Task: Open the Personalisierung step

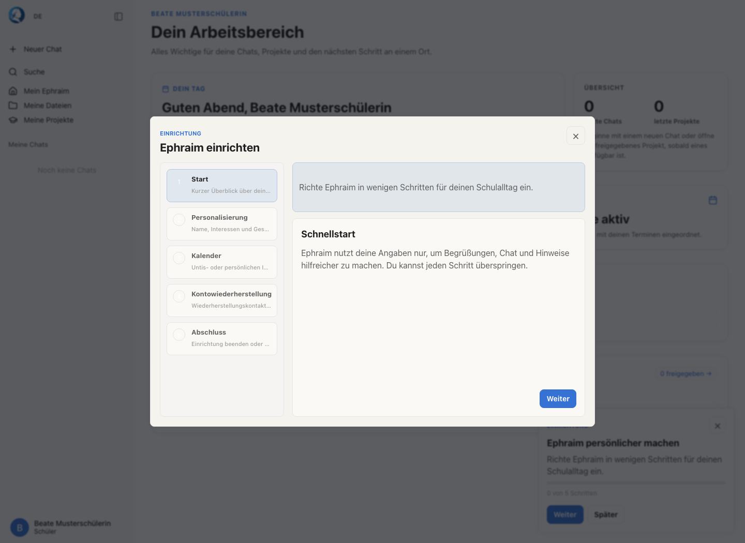Action: coord(222,224)
